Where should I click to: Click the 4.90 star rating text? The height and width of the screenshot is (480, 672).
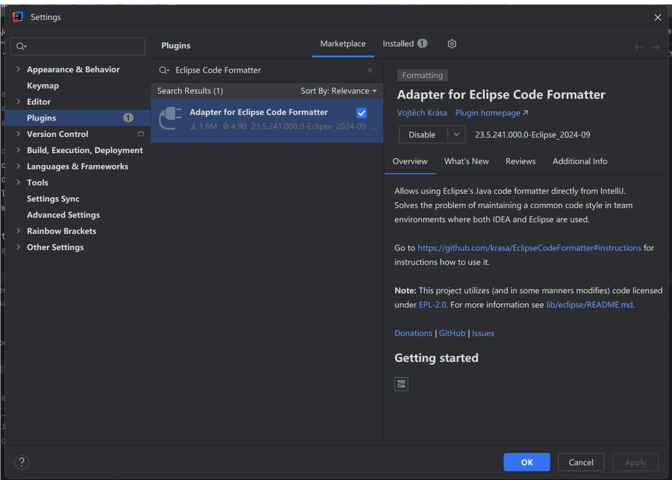(235, 127)
